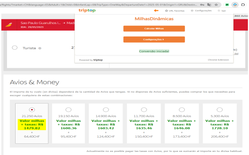Open Configurações gear item in popup header
The image size is (249, 155).
click(201, 10)
